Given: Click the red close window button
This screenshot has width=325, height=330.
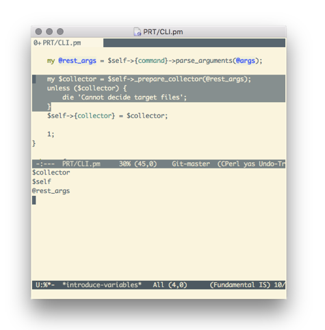Looking at the screenshot, I should 38,31.
